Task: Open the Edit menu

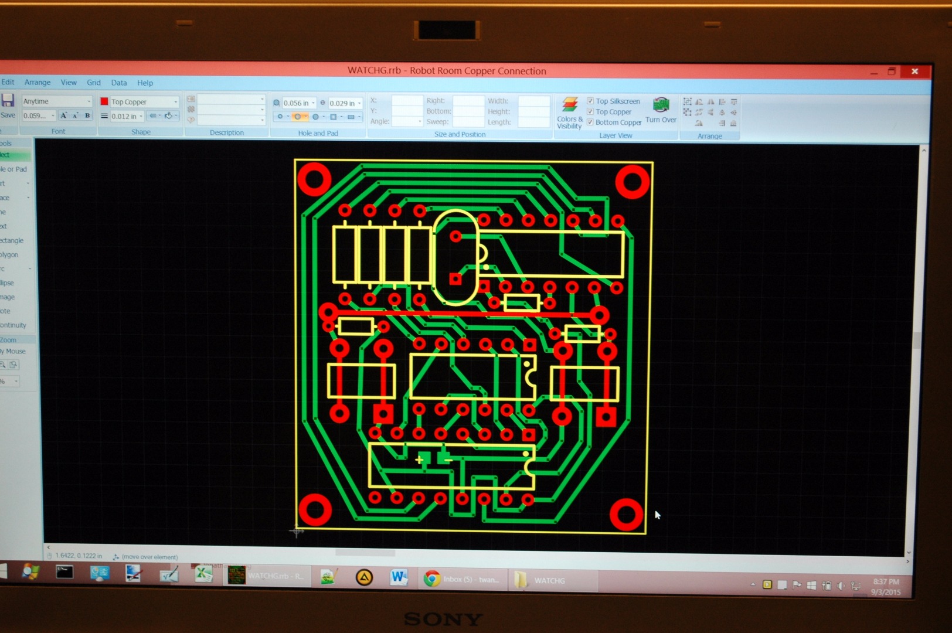Action: (8, 82)
